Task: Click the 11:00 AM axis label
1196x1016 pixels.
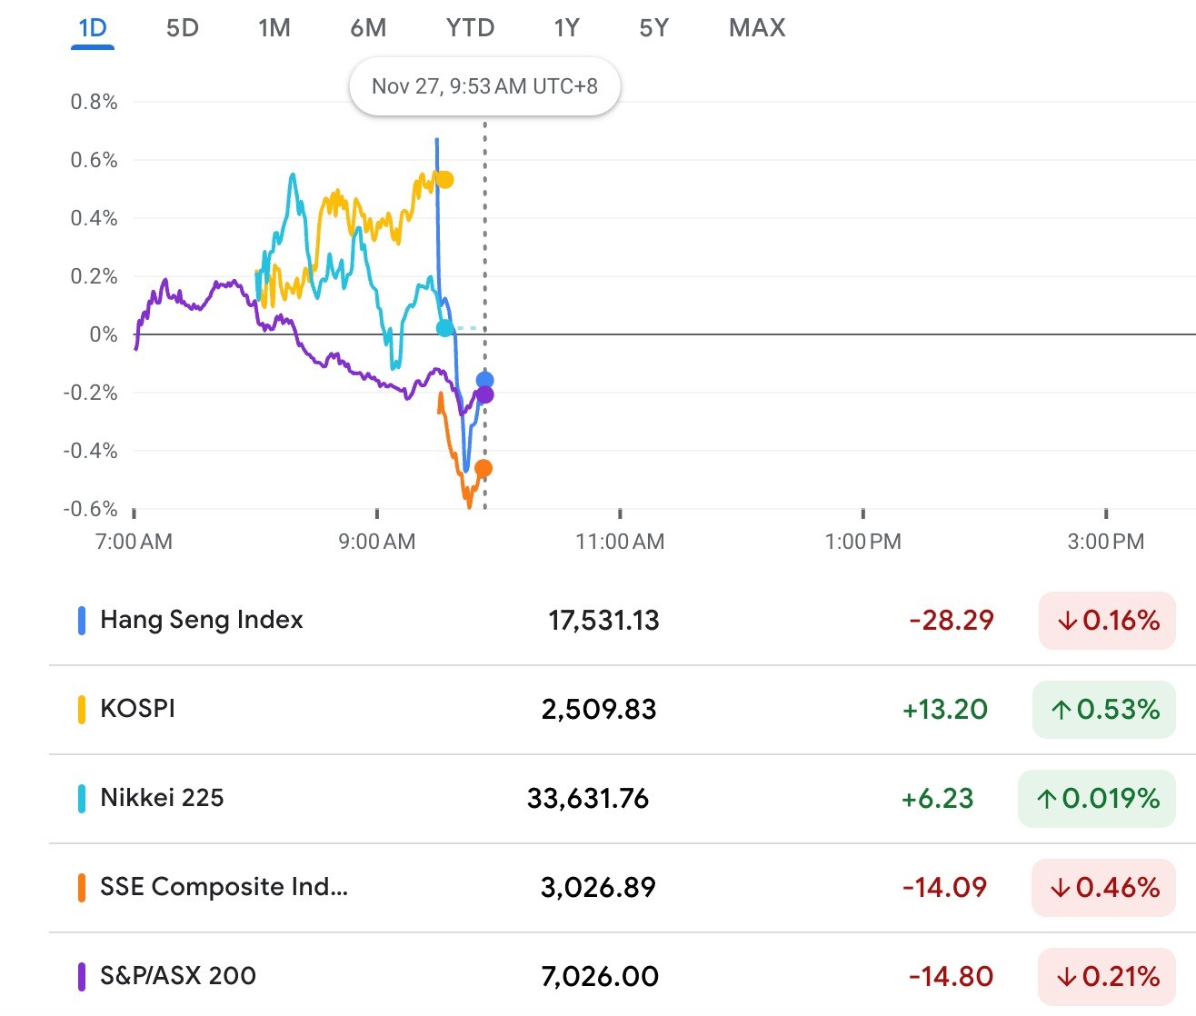Action: [620, 543]
